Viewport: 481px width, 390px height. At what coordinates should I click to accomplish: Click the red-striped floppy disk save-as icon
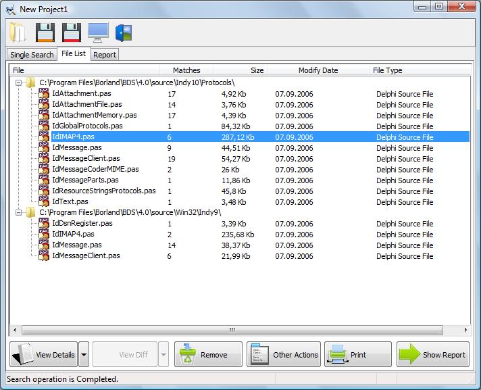71,32
